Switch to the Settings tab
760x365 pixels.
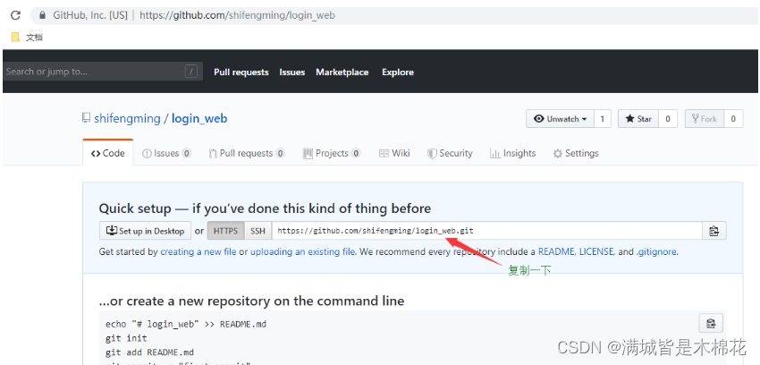[x=576, y=153]
